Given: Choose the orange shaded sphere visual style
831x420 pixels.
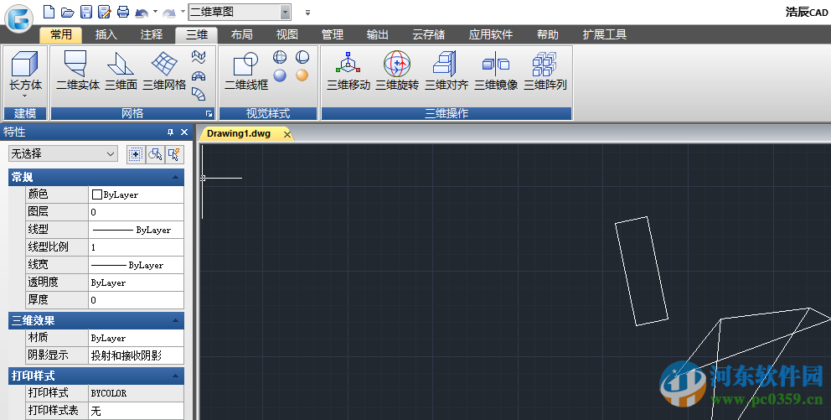Looking at the screenshot, I should (x=302, y=75).
